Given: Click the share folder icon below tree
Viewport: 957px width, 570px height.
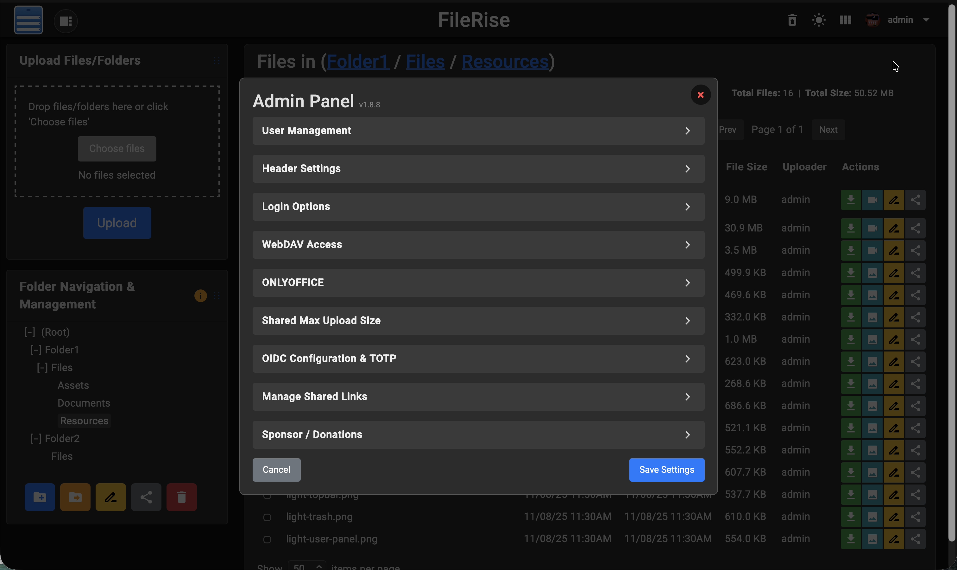Looking at the screenshot, I should pyautogui.click(x=146, y=497).
